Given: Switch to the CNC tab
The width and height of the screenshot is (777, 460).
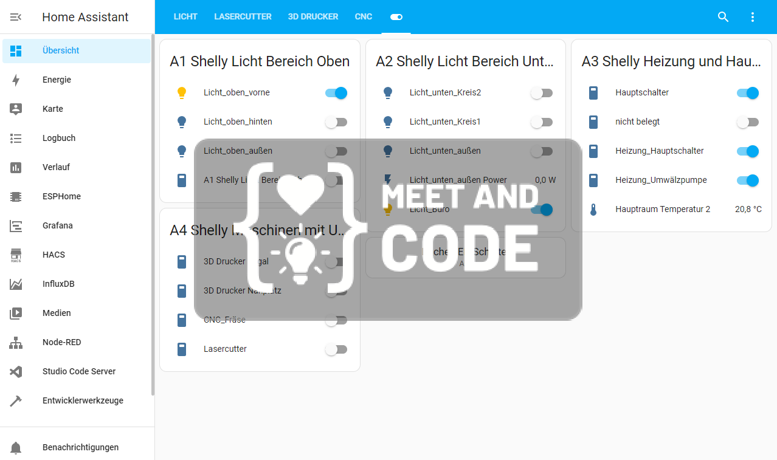Looking at the screenshot, I should pyautogui.click(x=364, y=17).
